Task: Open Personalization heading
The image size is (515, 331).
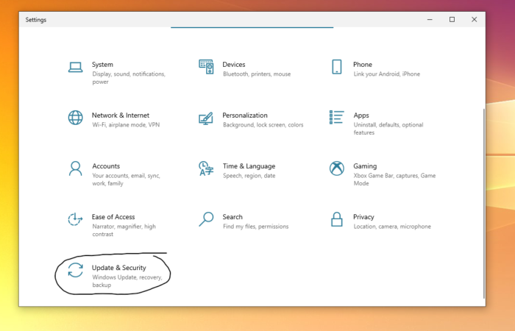Action: click(245, 115)
